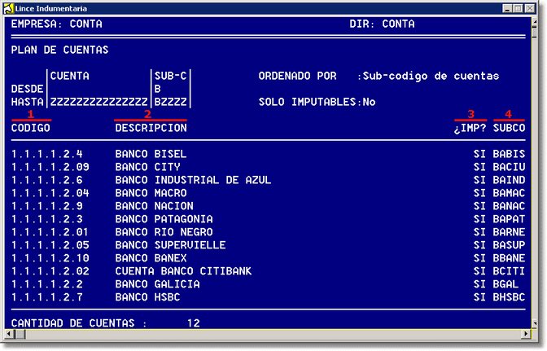Select the BANCO PATAGONIA row
This screenshot has height=351, width=547.
(268, 219)
